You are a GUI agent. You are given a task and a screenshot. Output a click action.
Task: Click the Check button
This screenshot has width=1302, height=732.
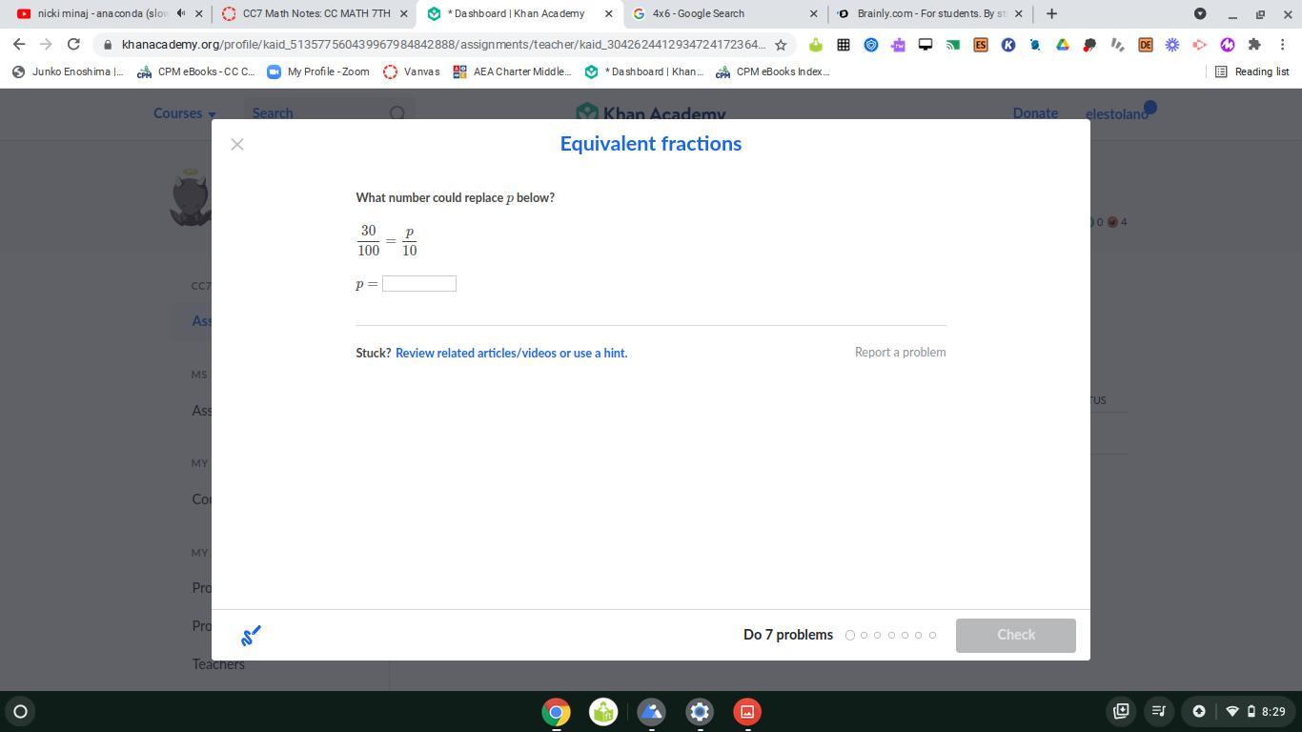[1015, 635]
